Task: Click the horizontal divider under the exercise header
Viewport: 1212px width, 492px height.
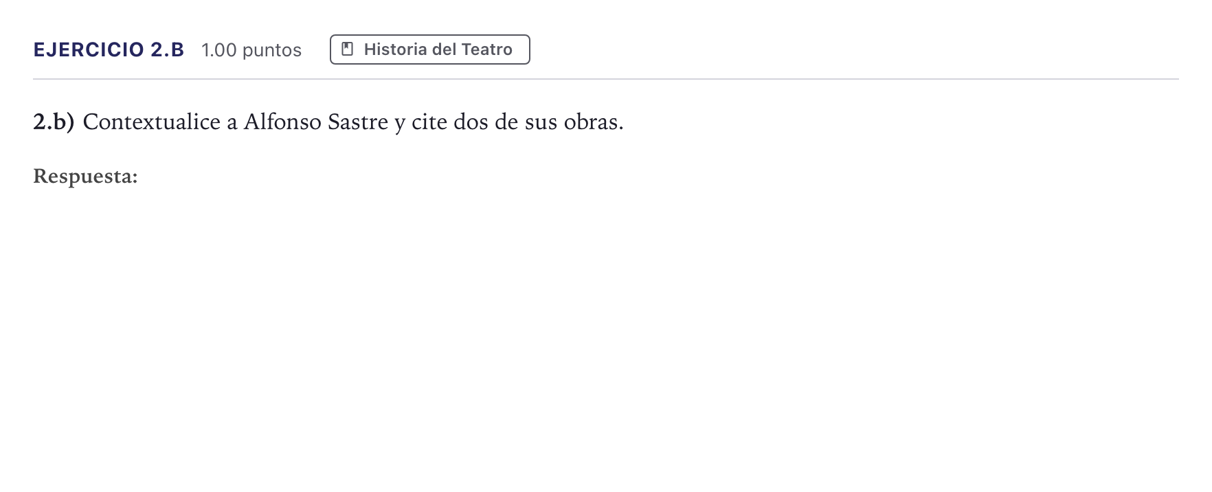Action: [606, 79]
